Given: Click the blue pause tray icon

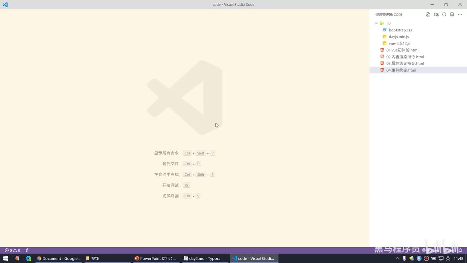Looking at the screenshot, I should tap(419, 258).
